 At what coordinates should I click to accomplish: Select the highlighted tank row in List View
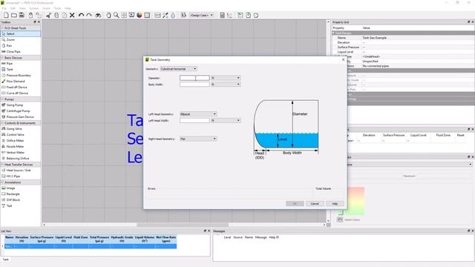(91, 246)
